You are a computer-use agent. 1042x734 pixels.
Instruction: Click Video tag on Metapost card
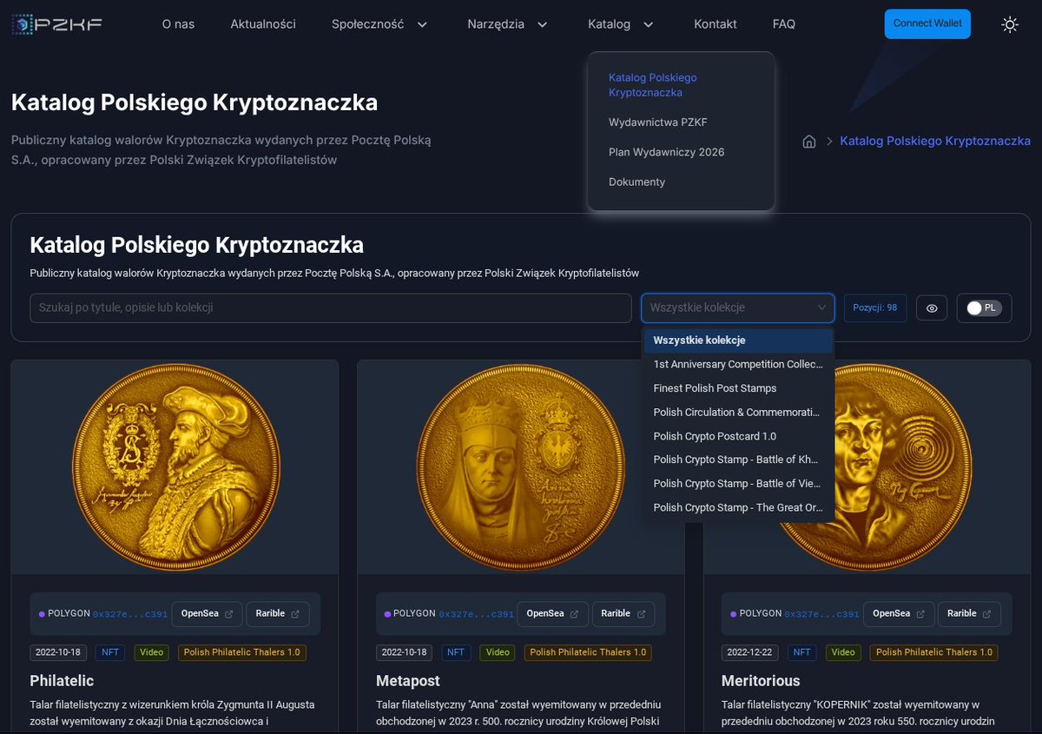pyautogui.click(x=498, y=652)
